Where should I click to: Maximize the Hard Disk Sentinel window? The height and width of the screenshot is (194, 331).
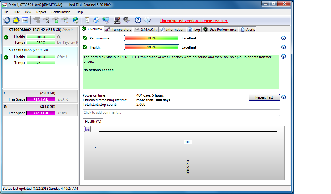point(274,3)
